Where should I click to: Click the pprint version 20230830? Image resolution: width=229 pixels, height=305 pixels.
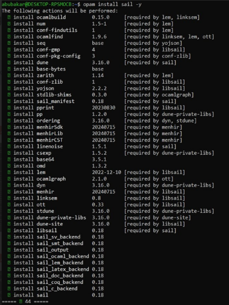(104, 107)
